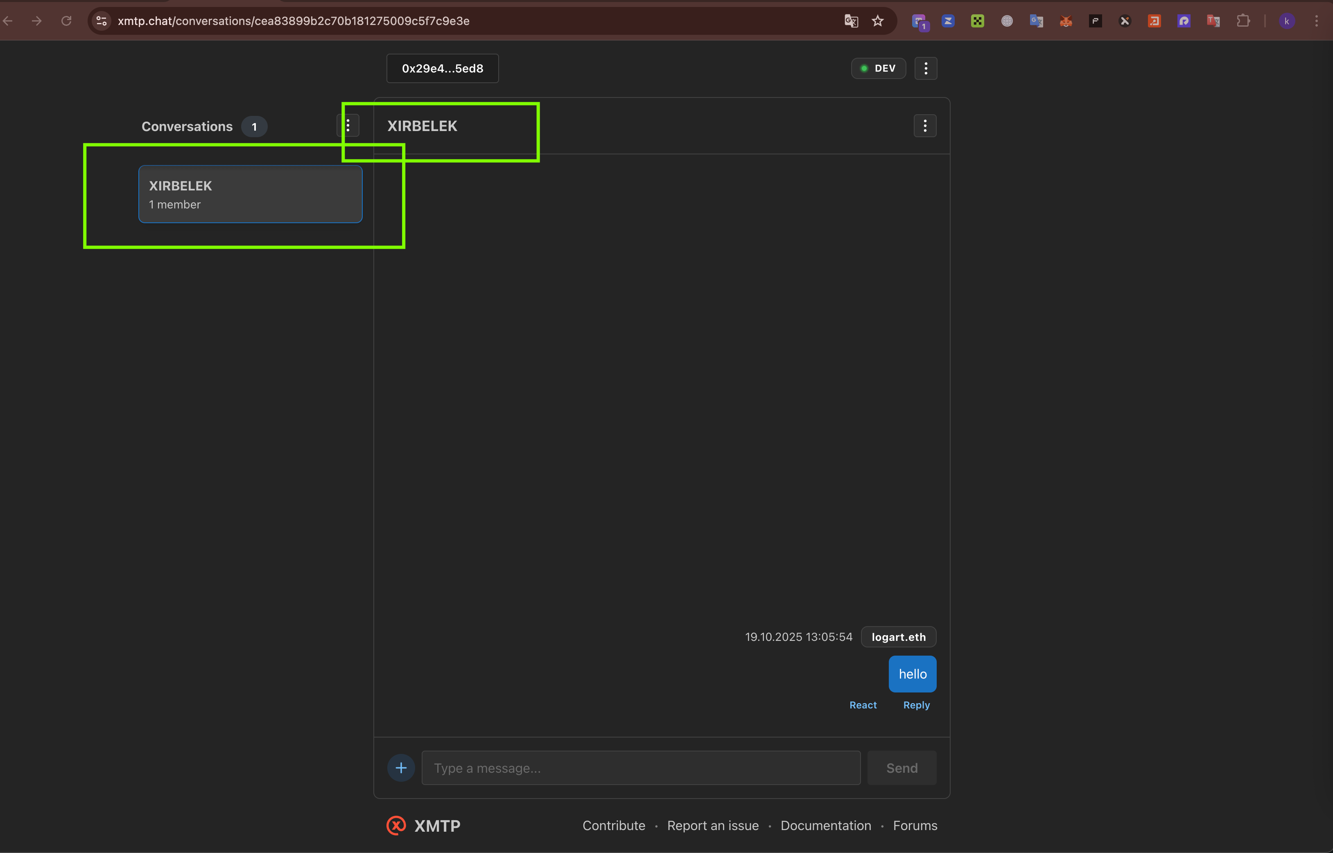Open the MetaMask fox extension
1333x853 pixels.
pos(1066,21)
